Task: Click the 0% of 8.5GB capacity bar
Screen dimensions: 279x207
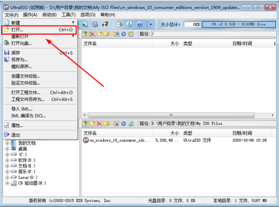Action: [x=239, y=24]
